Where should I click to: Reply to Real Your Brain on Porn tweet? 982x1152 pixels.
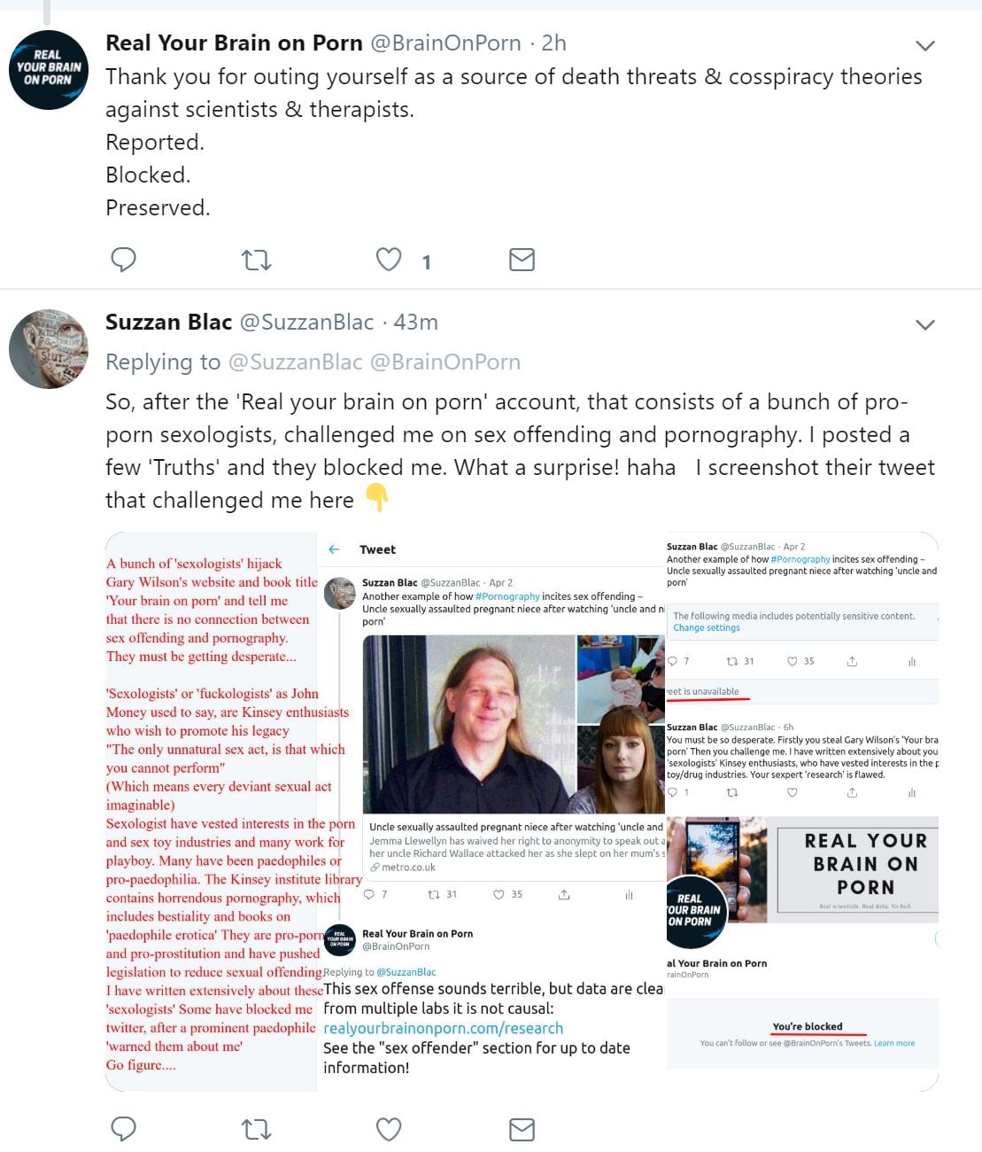coord(123,260)
